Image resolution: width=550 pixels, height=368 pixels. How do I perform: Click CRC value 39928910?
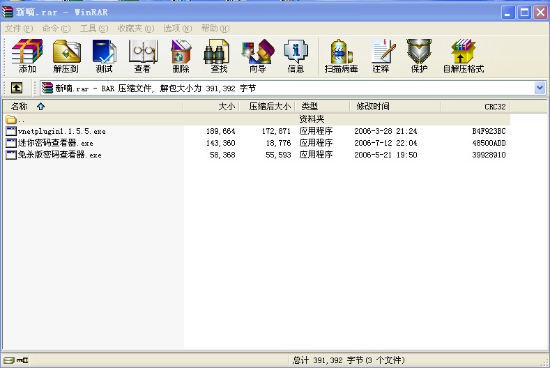[x=489, y=155]
